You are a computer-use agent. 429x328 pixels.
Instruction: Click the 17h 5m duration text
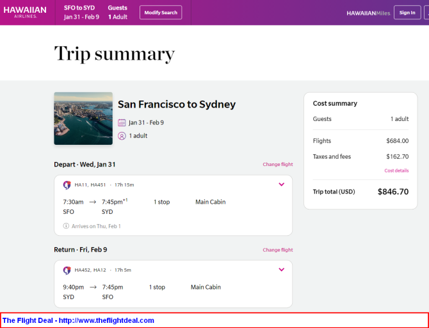[x=123, y=270]
